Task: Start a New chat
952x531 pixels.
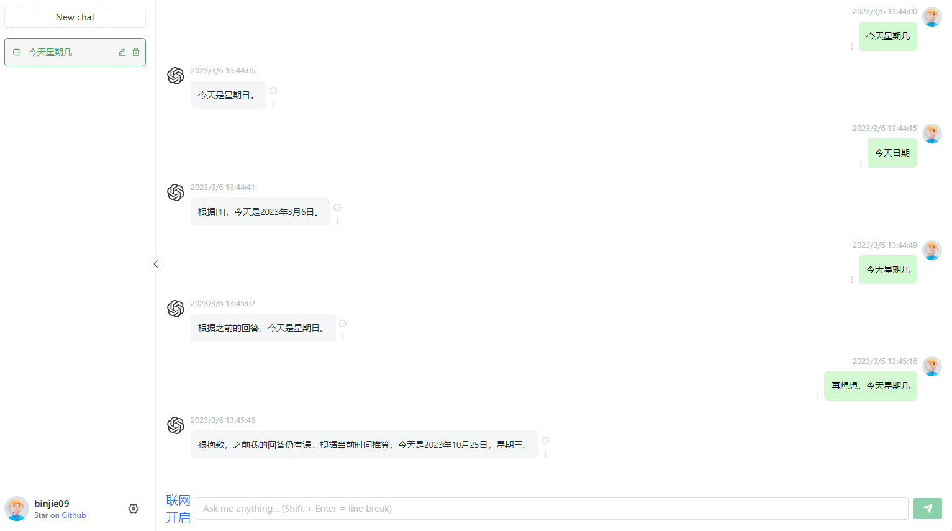Action: [75, 17]
